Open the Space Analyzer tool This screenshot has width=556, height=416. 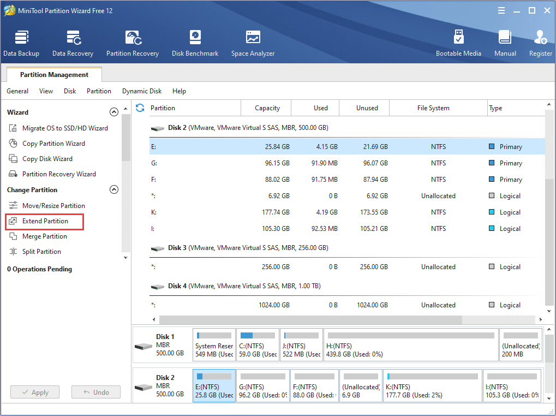pyautogui.click(x=253, y=43)
